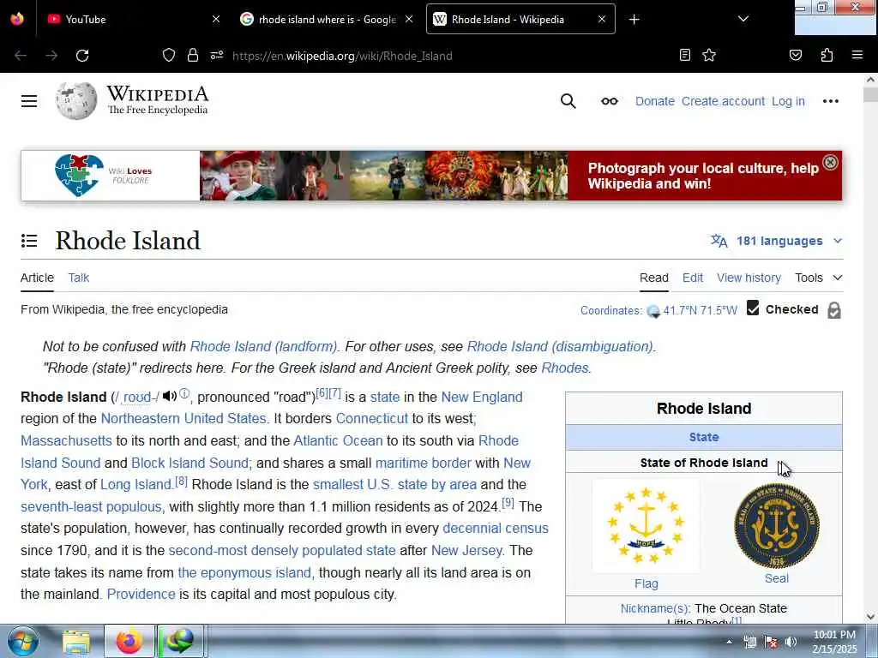Toggle the Checked checkbox
The image size is (878, 658).
click(753, 308)
